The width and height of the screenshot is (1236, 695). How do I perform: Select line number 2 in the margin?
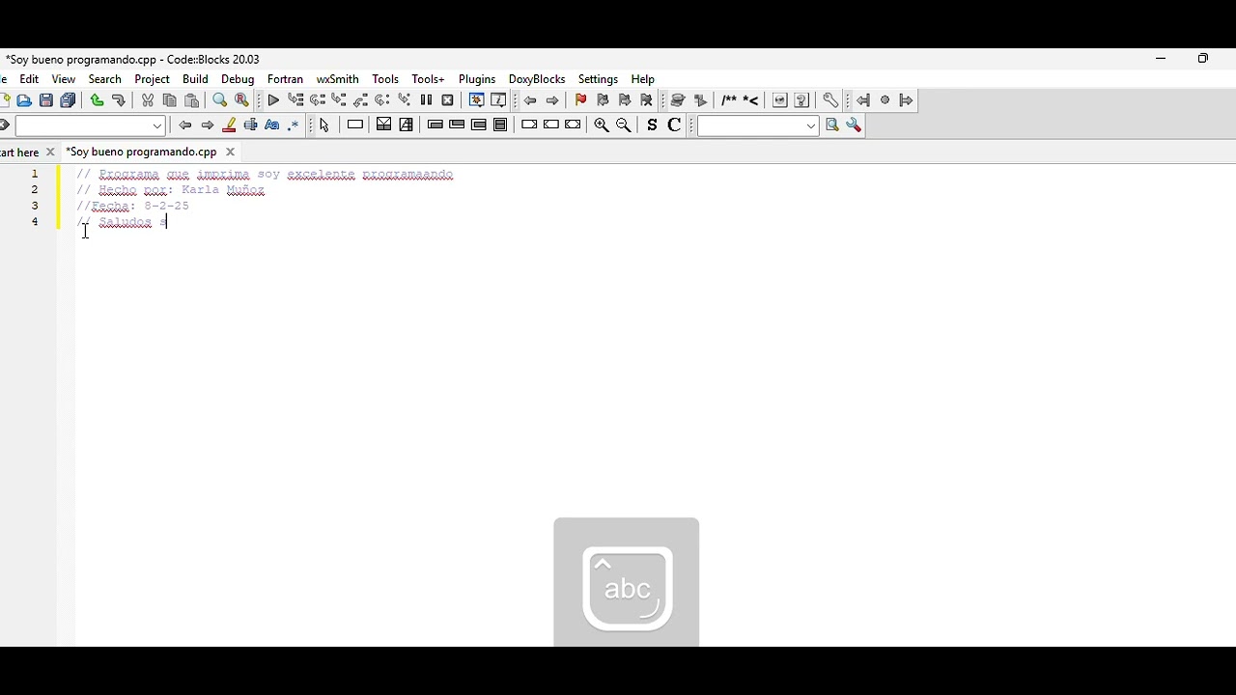pyautogui.click(x=35, y=190)
